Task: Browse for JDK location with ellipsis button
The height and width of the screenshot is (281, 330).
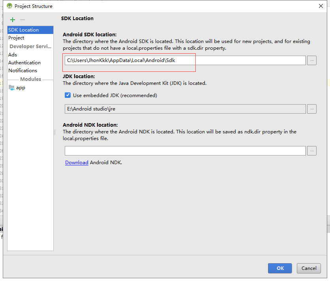Action: pos(312,109)
